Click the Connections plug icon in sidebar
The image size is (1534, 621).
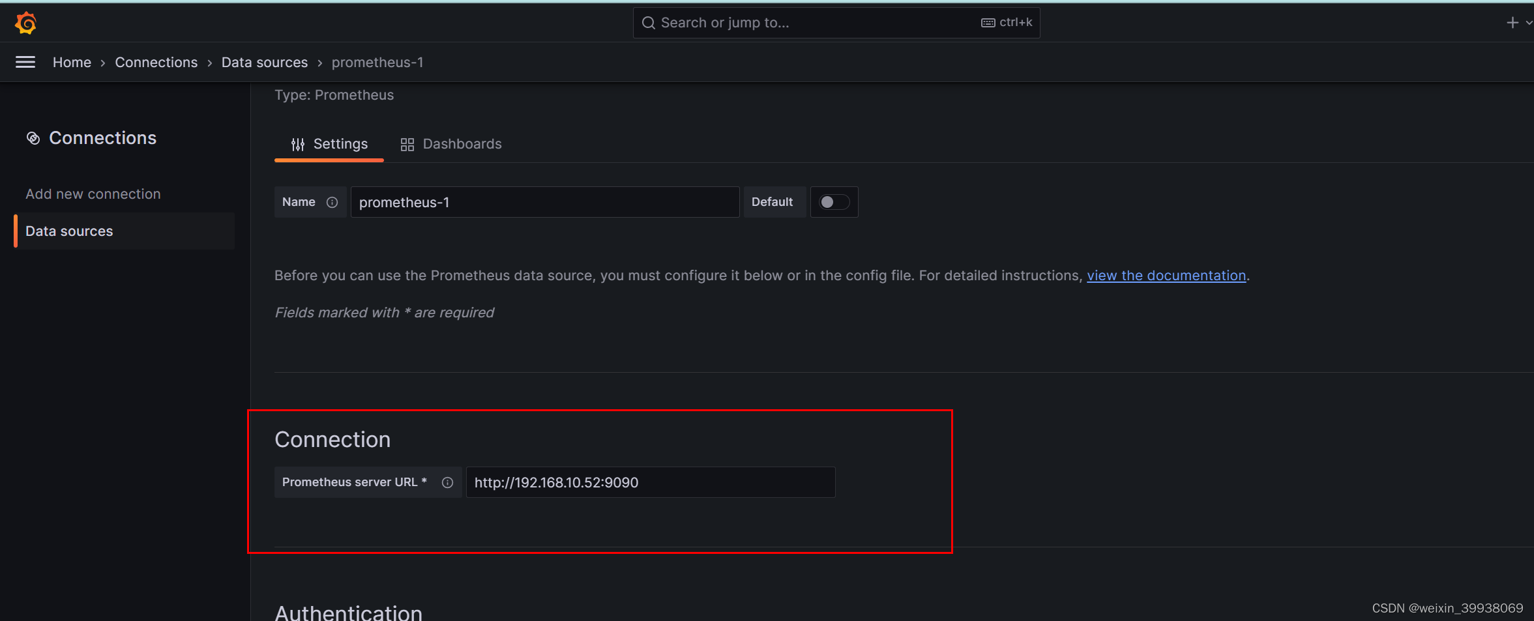point(33,138)
